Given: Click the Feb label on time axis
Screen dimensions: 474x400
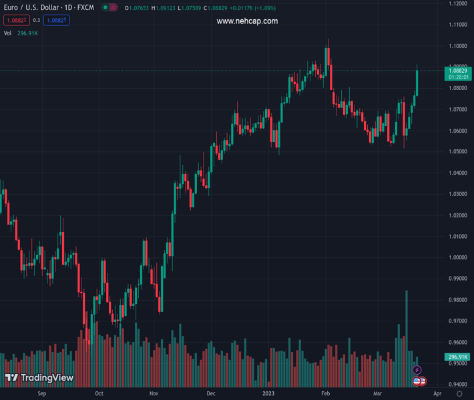Looking at the screenshot, I should click(x=325, y=394).
